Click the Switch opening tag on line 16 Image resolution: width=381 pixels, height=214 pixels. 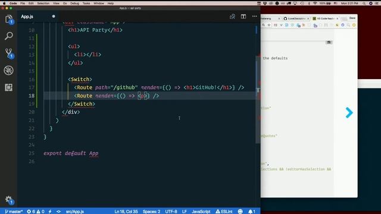[80, 79]
